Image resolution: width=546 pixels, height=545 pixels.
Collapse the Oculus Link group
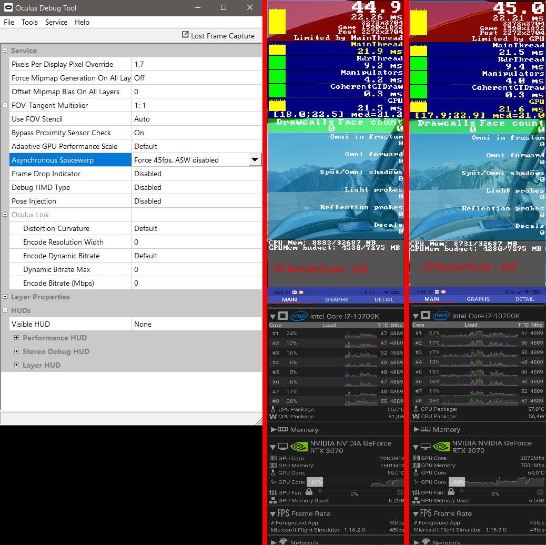[x=5, y=215]
